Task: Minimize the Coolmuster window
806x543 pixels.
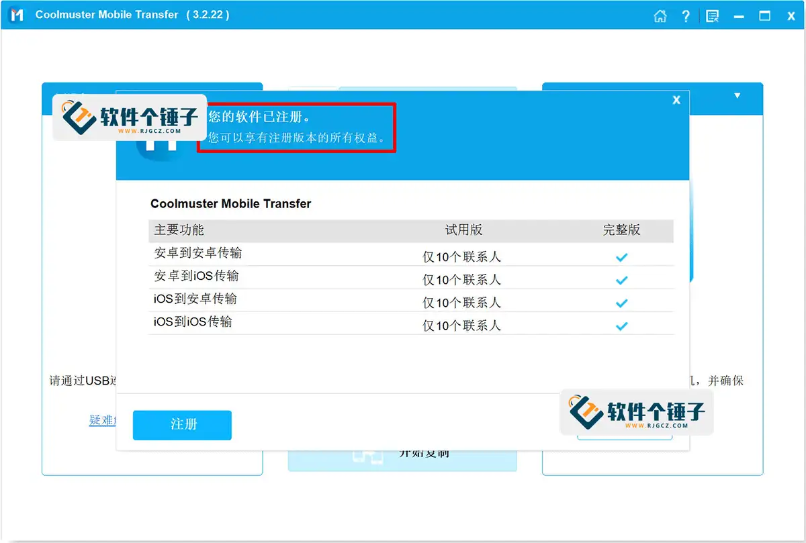Action: [x=739, y=16]
